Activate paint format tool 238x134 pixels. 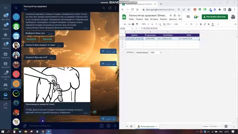point(137,24)
